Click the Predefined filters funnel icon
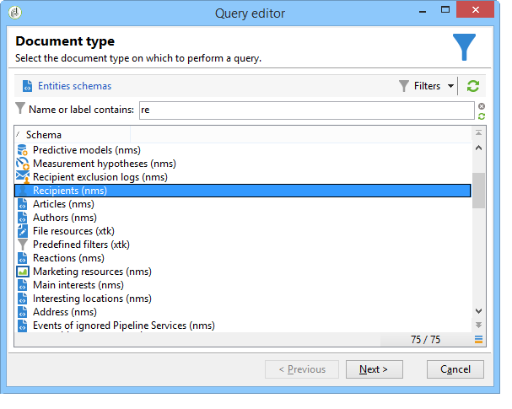 (23, 245)
